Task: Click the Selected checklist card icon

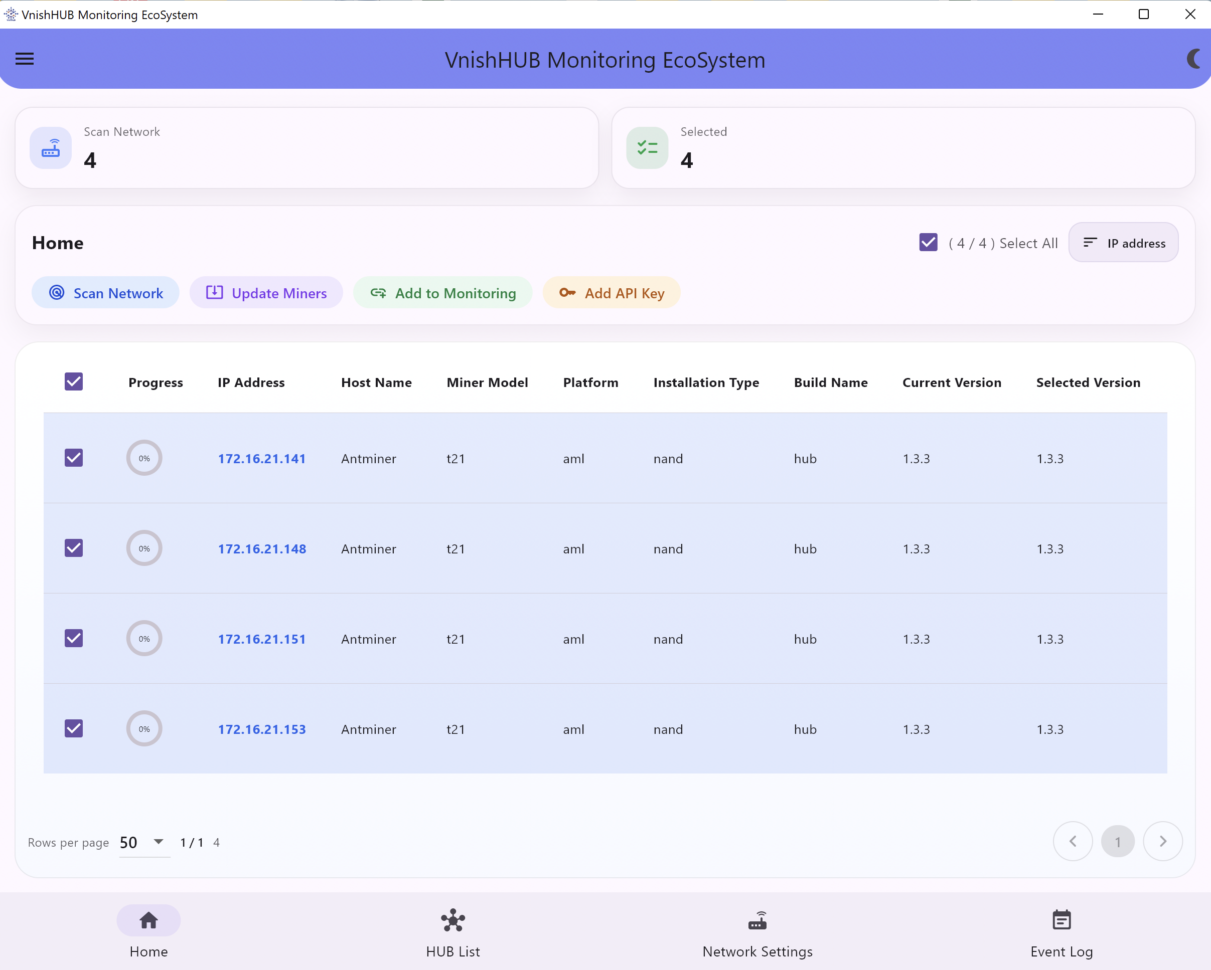Action: [647, 148]
